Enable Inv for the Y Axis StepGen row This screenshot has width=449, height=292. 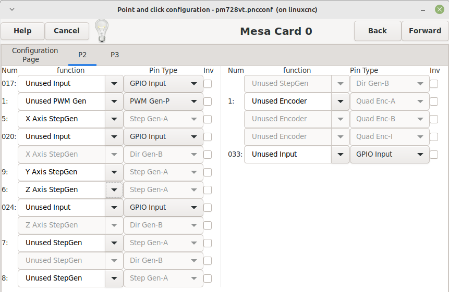click(208, 172)
